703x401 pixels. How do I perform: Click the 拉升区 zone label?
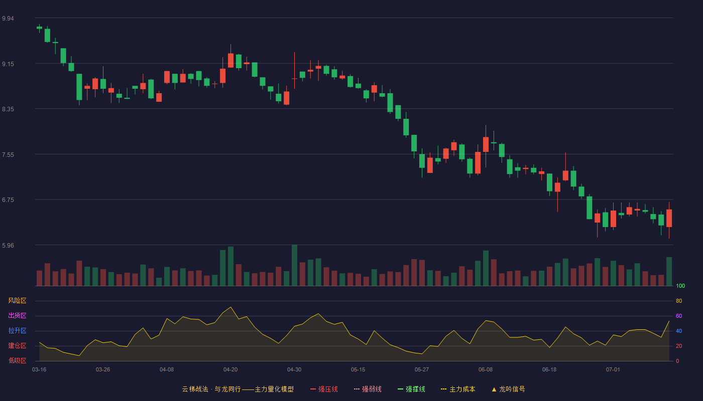[x=17, y=331]
